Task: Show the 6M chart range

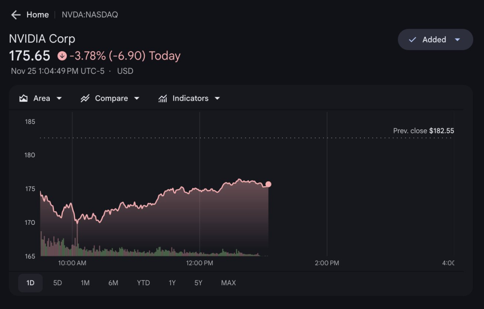Action: point(113,283)
